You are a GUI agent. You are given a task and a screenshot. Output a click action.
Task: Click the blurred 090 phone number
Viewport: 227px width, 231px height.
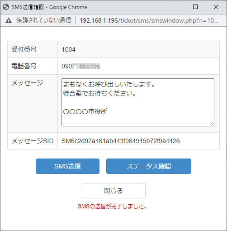coord(81,66)
